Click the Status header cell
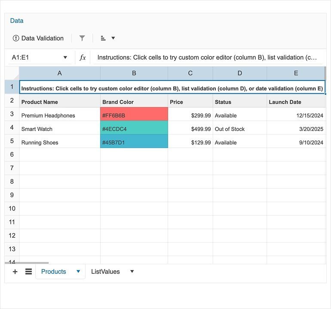The width and height of the screenshot is (331, 309). tap(240, 101)
